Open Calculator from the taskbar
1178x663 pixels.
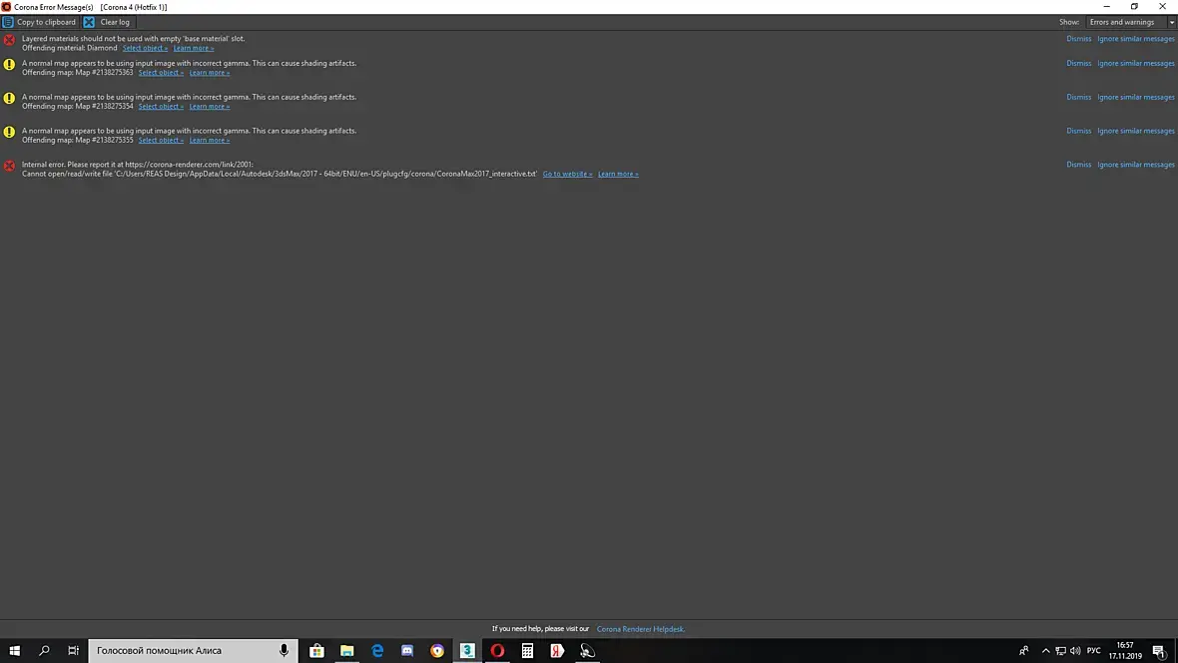point(527,650)
